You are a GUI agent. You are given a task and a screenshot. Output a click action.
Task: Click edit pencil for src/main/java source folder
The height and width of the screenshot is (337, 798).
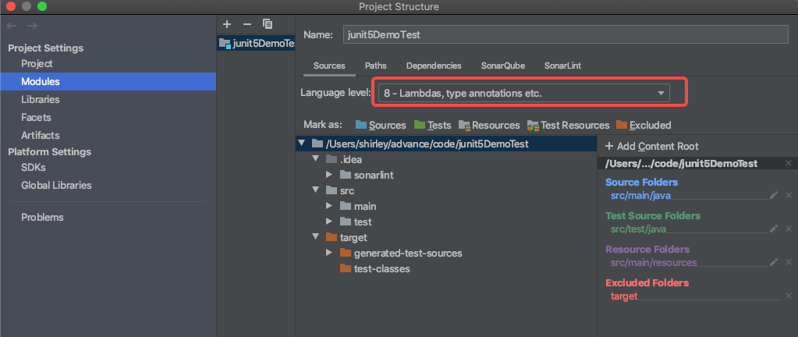pos(774,195)
